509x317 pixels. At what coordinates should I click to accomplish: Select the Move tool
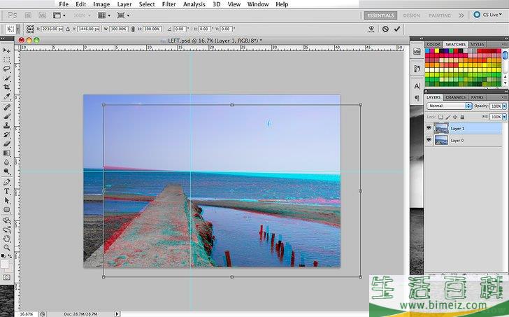7,51
